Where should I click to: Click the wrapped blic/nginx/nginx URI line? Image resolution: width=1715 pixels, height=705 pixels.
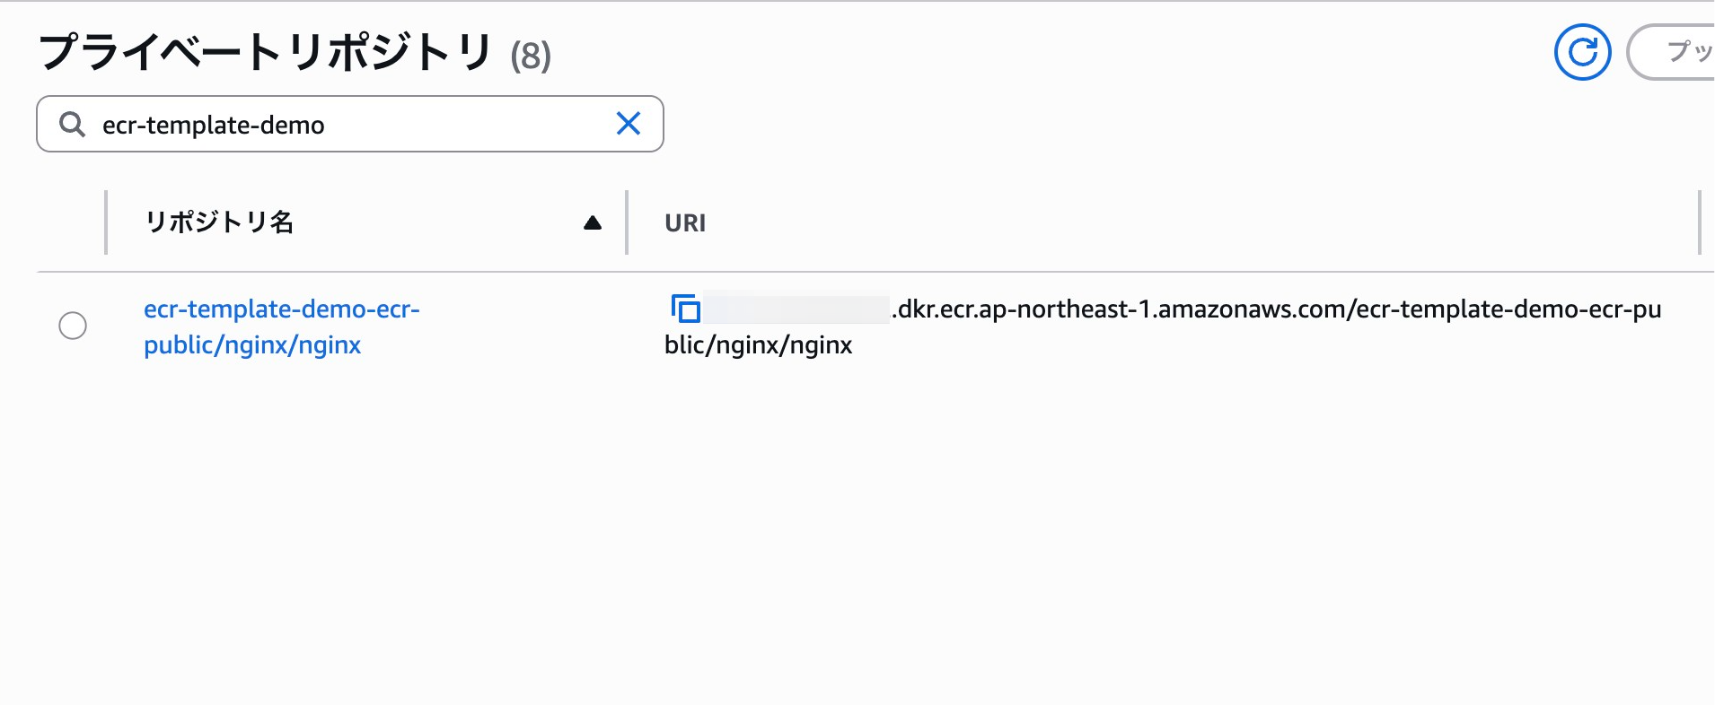[759, 345]
